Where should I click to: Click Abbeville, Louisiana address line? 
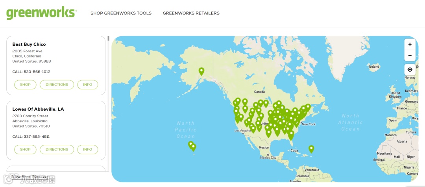pos(30,121)
